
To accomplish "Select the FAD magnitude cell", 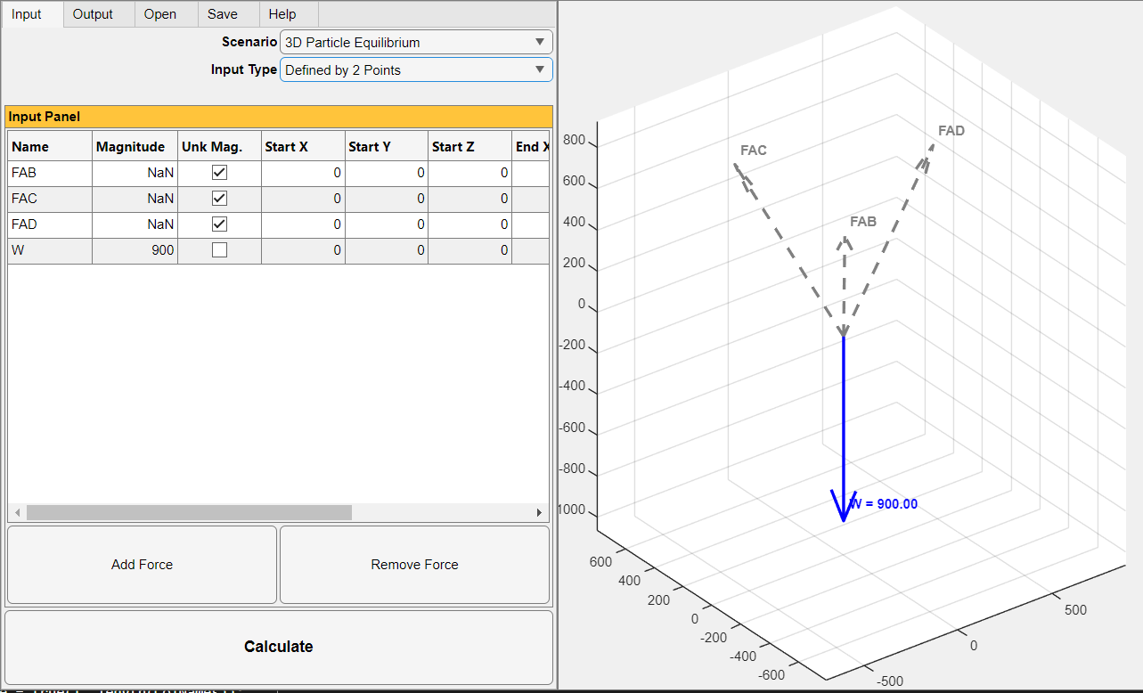I will coord(135,225).
